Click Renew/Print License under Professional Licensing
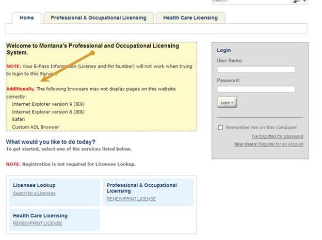 click(x=131, y=199)
